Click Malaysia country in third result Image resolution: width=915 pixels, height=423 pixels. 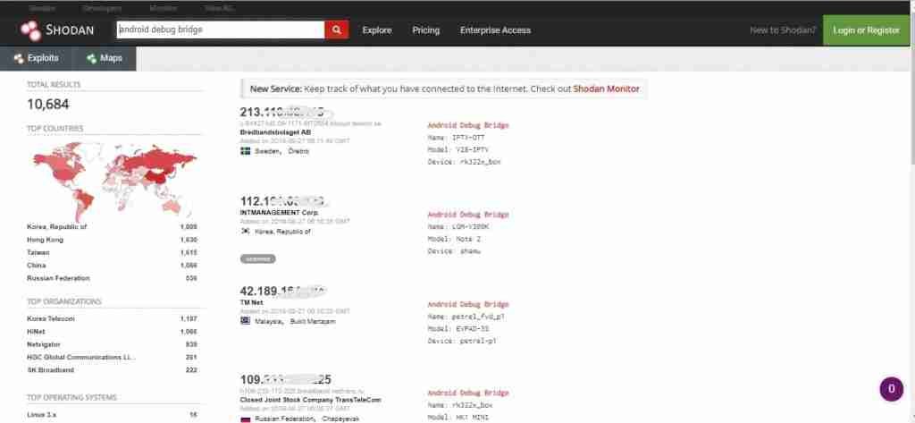coord(269,321)
